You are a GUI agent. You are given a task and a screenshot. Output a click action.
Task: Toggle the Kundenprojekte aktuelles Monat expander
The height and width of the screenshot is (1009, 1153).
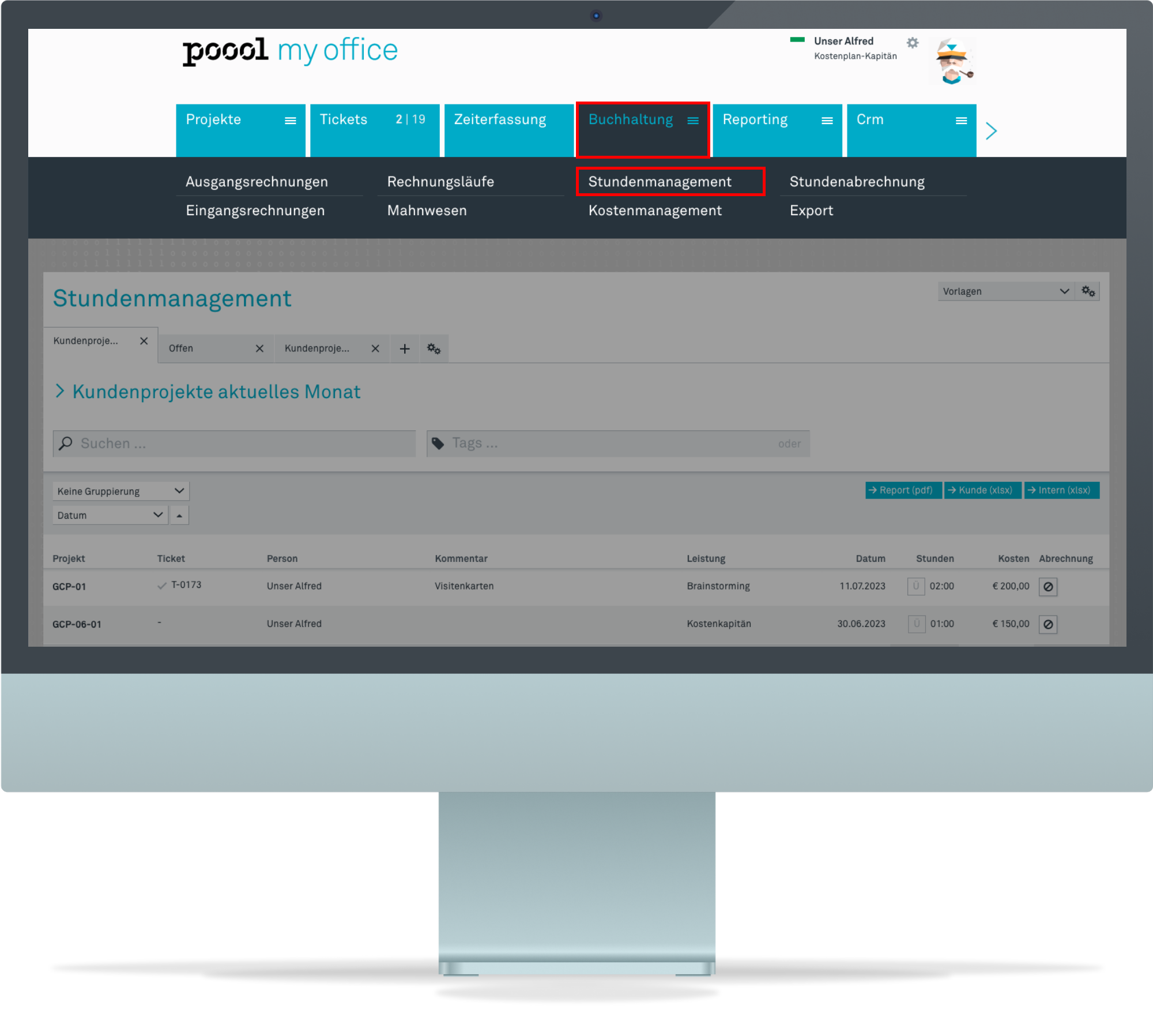pyautogui.click(x=60, y=392)
